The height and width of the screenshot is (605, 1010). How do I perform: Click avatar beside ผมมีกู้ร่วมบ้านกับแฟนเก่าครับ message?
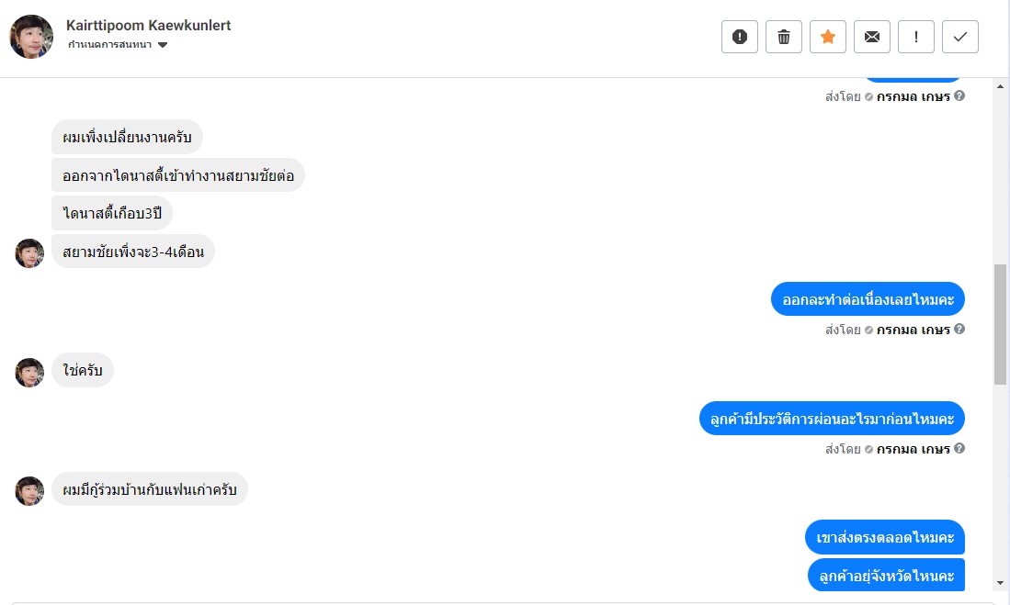tap(29, 491)
